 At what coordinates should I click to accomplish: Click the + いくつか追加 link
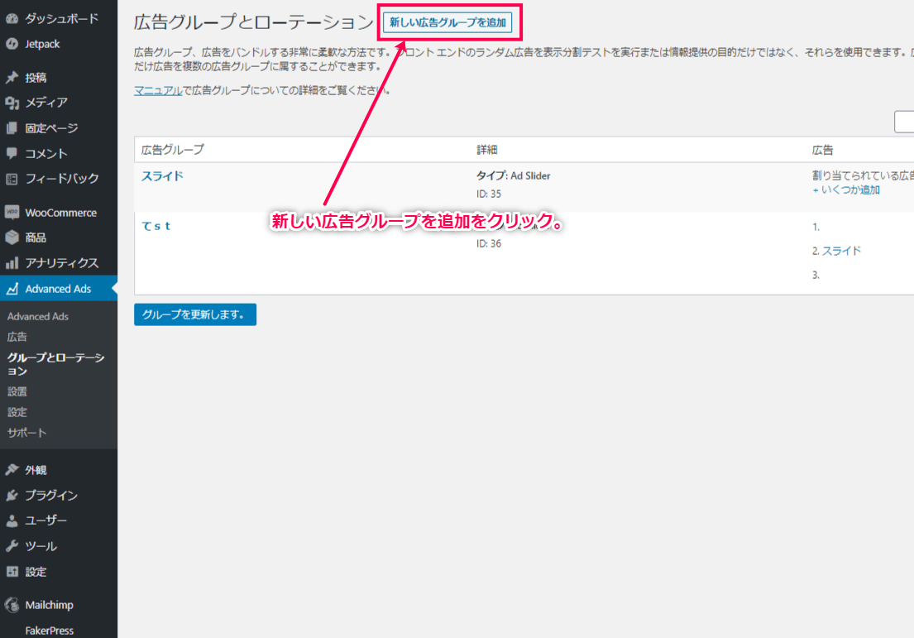845,189
